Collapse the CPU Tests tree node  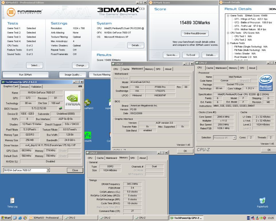[x=228, y=33]
